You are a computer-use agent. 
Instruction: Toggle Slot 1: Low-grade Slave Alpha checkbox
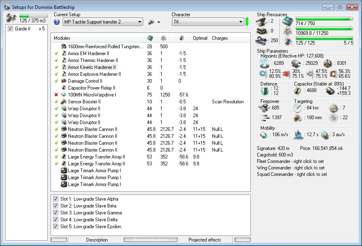(x=56, y=199)
